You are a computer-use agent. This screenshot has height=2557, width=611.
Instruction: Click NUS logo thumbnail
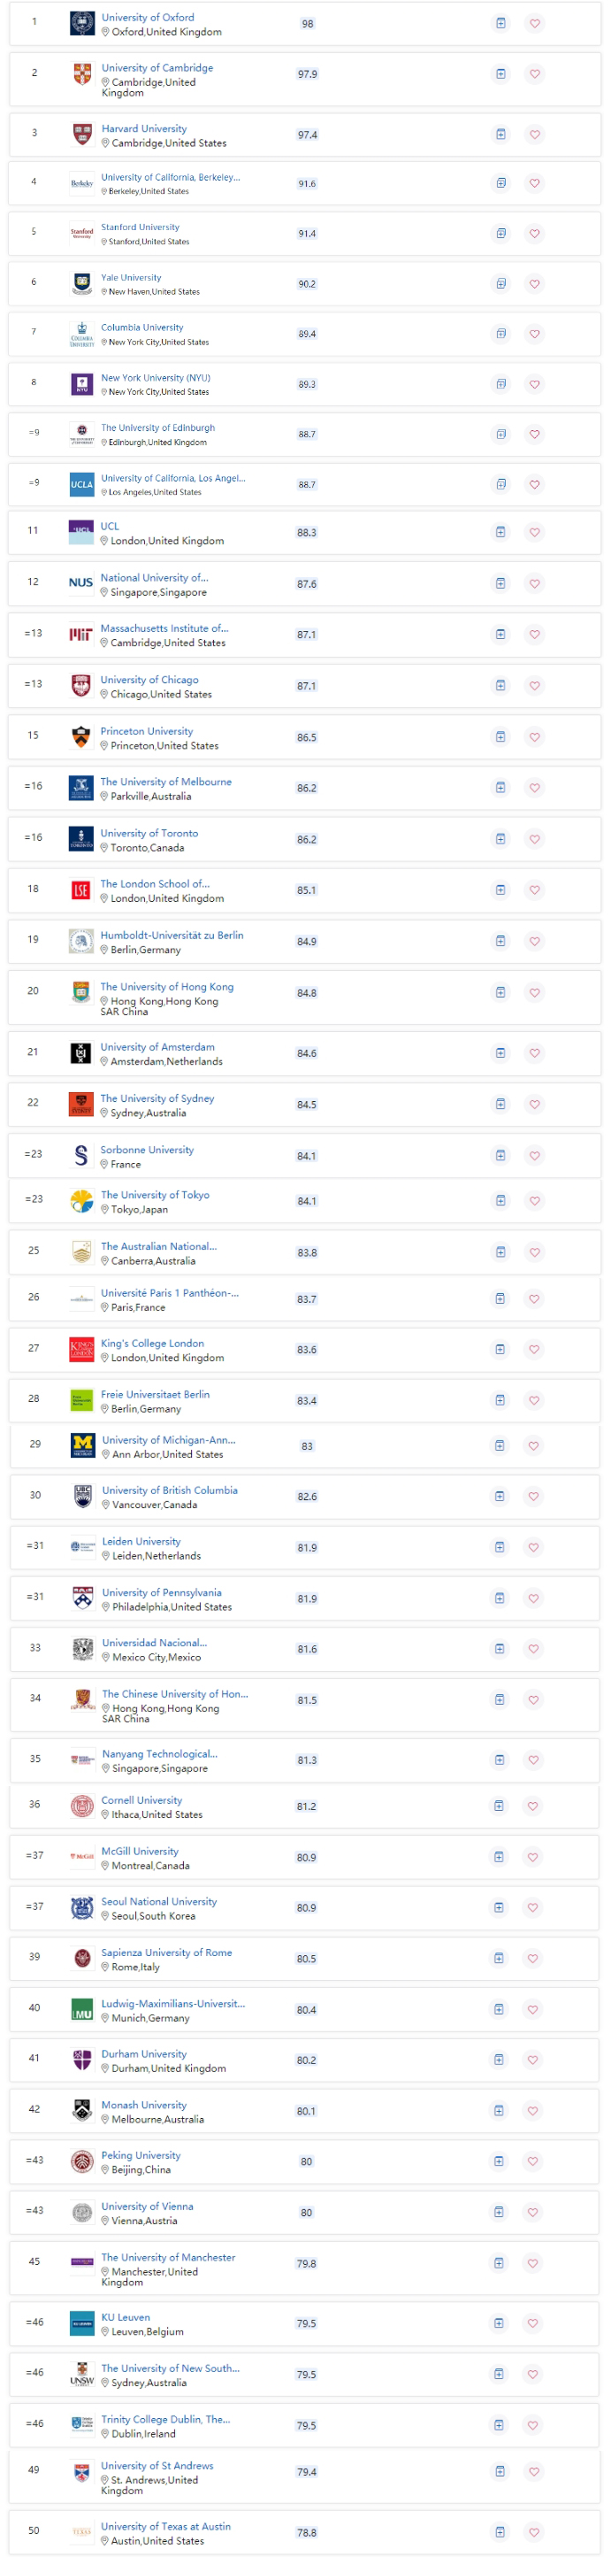click(81, 583)
